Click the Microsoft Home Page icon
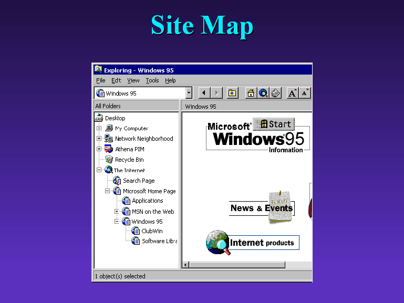Screen dimensions: 404x303 [117, 191]
